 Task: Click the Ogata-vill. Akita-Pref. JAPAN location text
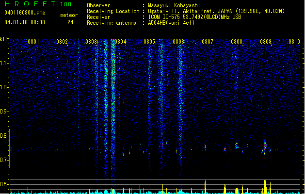(216, 11)
